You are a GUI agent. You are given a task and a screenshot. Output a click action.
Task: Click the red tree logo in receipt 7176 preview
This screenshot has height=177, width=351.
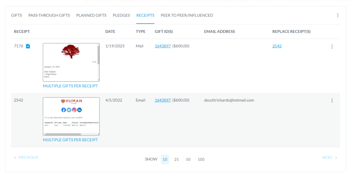(x=71, y=51)
